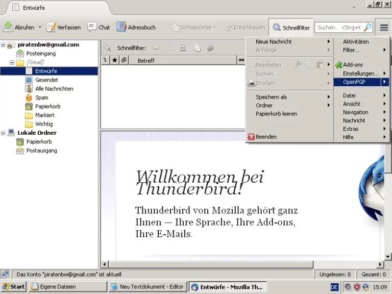The image size is (392, 294).
Task: Open the Extras submenu
Action: (361, 129)
